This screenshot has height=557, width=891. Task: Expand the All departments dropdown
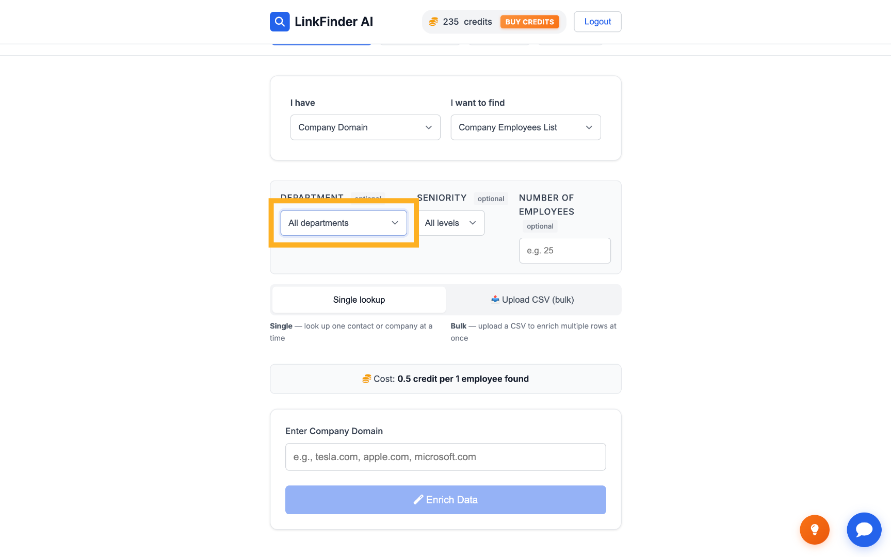pos(344,223)
